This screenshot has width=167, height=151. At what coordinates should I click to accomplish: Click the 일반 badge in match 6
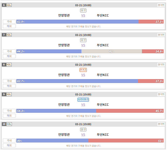coord(83,10)
